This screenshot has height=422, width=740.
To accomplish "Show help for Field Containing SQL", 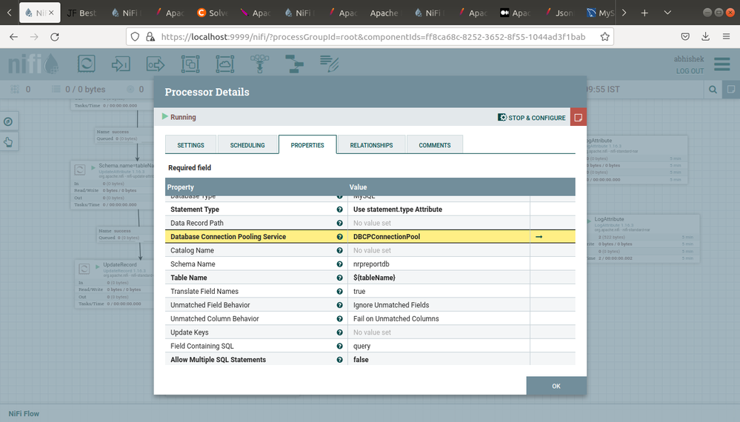I will [339, 346].
